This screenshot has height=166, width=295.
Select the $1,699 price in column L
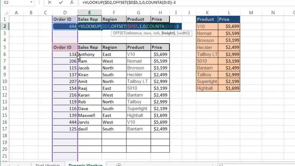pos(229,88)
